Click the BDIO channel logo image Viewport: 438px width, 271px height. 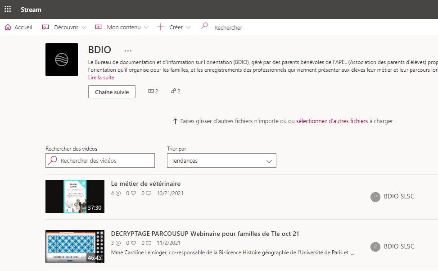tap(62, 59)
